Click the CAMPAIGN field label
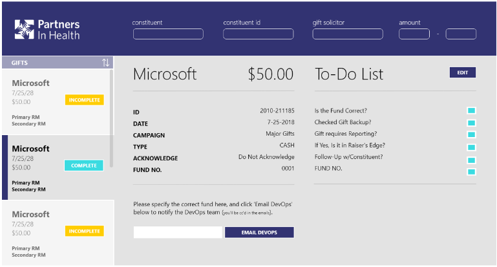497x267 pixels. click(149, 135)
